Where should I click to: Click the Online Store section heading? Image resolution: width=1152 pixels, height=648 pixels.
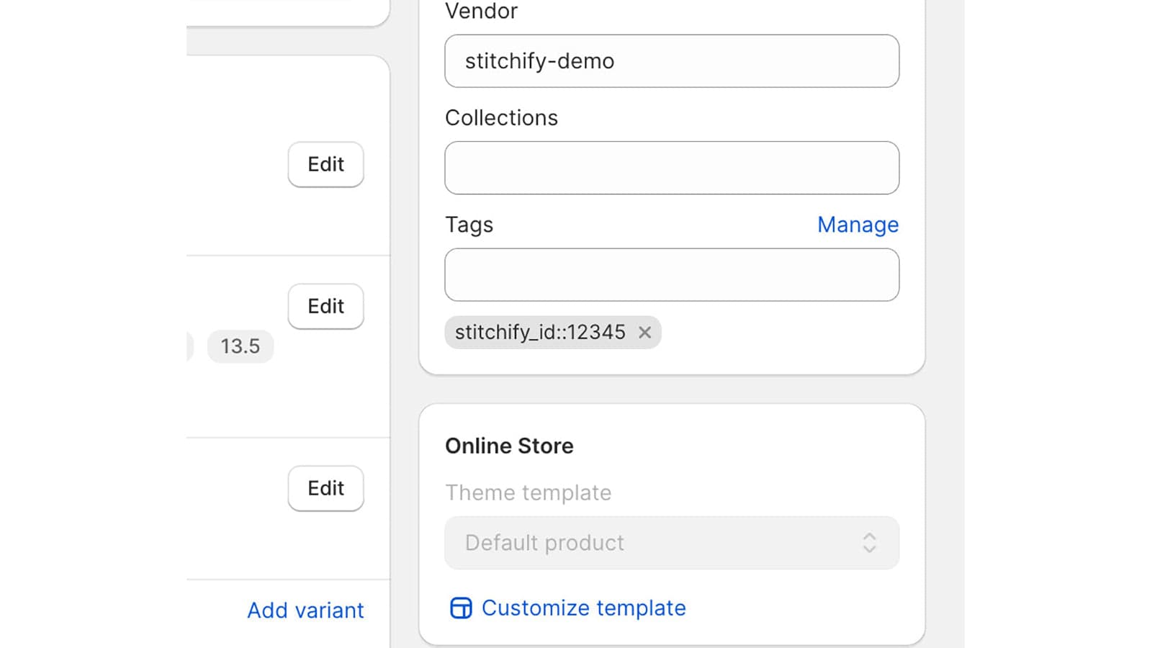pyautogui.click(x=509, y=446)
